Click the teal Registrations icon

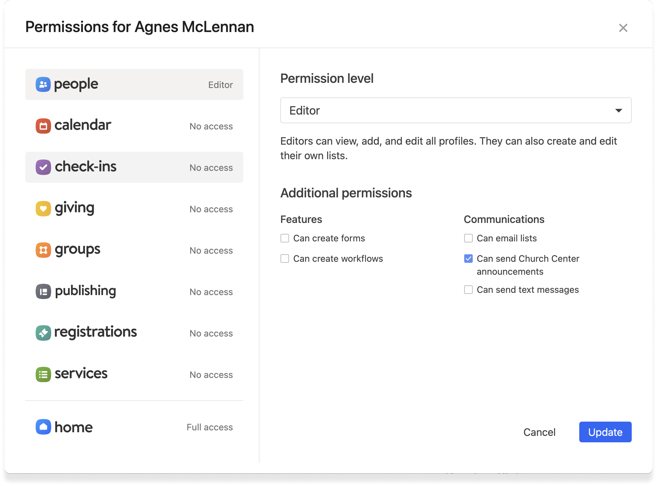pyautogui.click(x=43, y=333)
